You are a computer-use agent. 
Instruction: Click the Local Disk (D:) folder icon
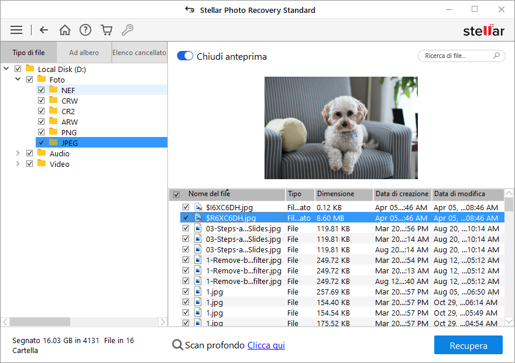[x=30, y=69]
